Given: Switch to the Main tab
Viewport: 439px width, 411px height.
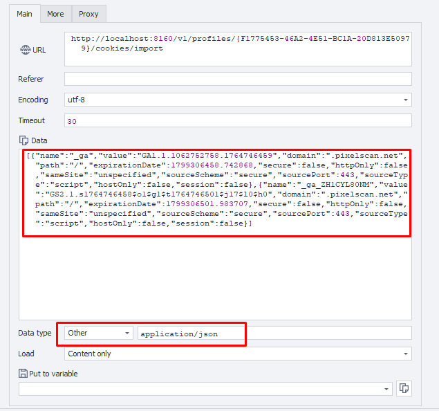Looking at the screenshot, I should tap(25, 14).
